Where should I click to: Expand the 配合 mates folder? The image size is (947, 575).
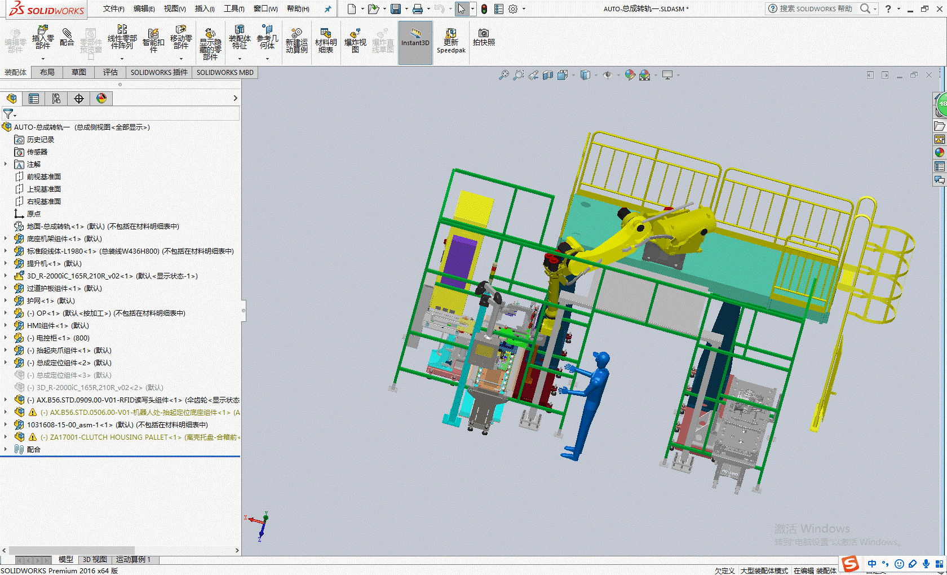pos(6,449)
